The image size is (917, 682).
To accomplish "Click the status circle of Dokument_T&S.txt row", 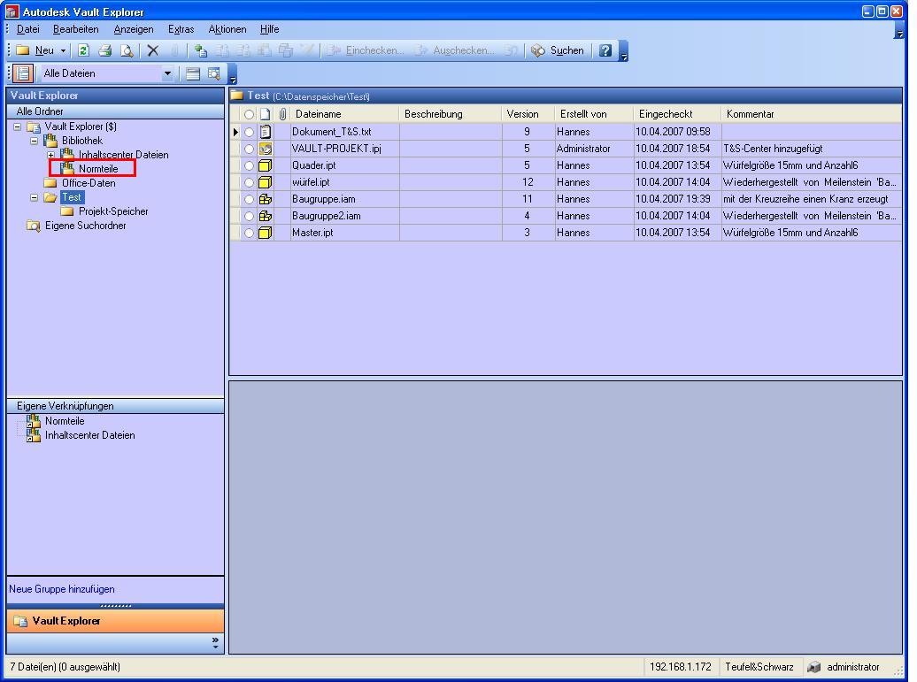I will click(x=249, y=132).
